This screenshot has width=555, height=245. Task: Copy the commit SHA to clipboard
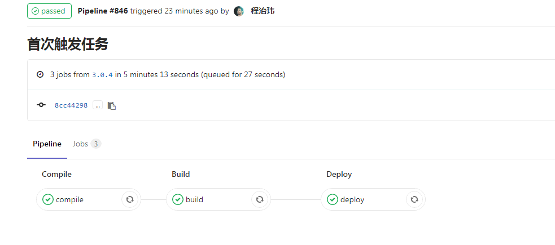pos(112,105)
